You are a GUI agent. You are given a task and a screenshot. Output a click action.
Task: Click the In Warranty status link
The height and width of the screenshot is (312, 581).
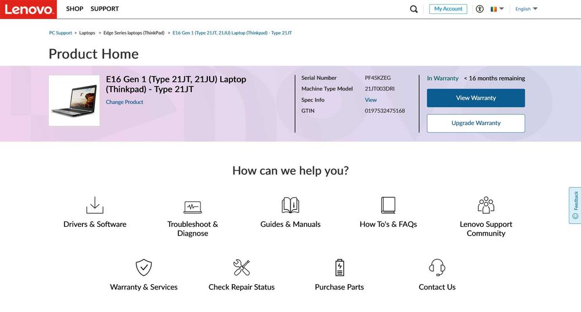click(442, 78)
